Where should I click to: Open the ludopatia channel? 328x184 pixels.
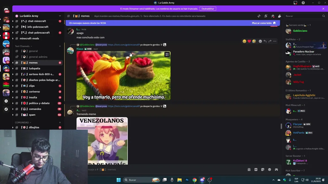point(38,68)
